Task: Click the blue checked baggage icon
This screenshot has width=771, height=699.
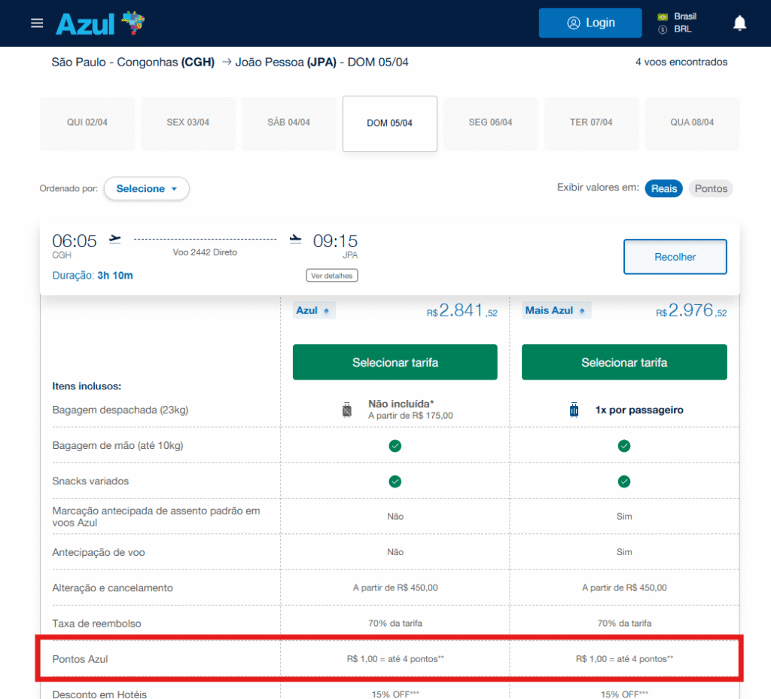Action: coord(575,411)
